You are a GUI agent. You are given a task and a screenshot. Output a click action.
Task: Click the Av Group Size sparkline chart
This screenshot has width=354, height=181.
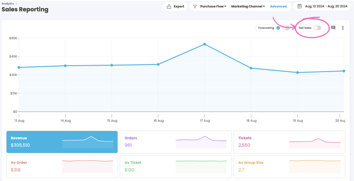point(315,166)
